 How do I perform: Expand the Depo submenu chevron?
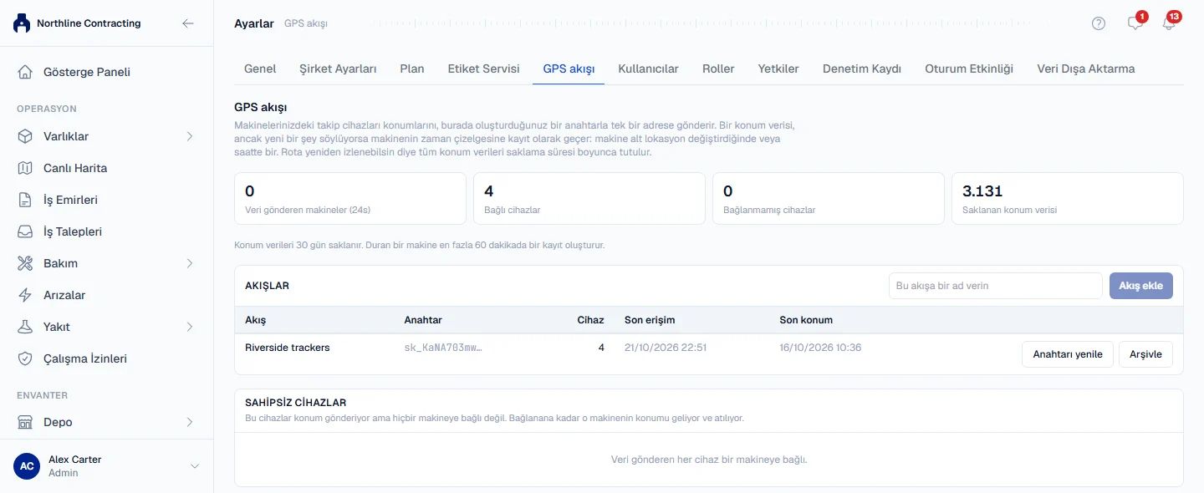pos(190,422)
